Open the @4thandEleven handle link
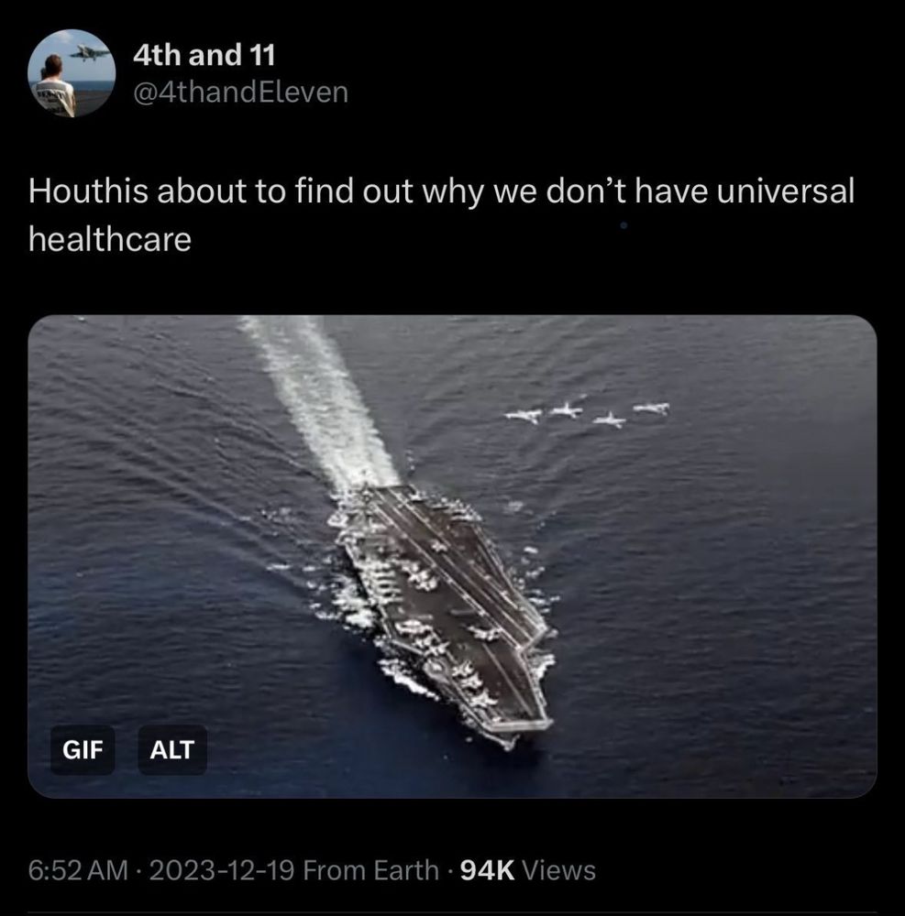 [240, 93]
